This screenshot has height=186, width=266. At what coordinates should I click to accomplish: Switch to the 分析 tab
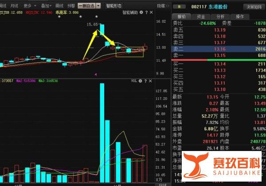point(220,16)
